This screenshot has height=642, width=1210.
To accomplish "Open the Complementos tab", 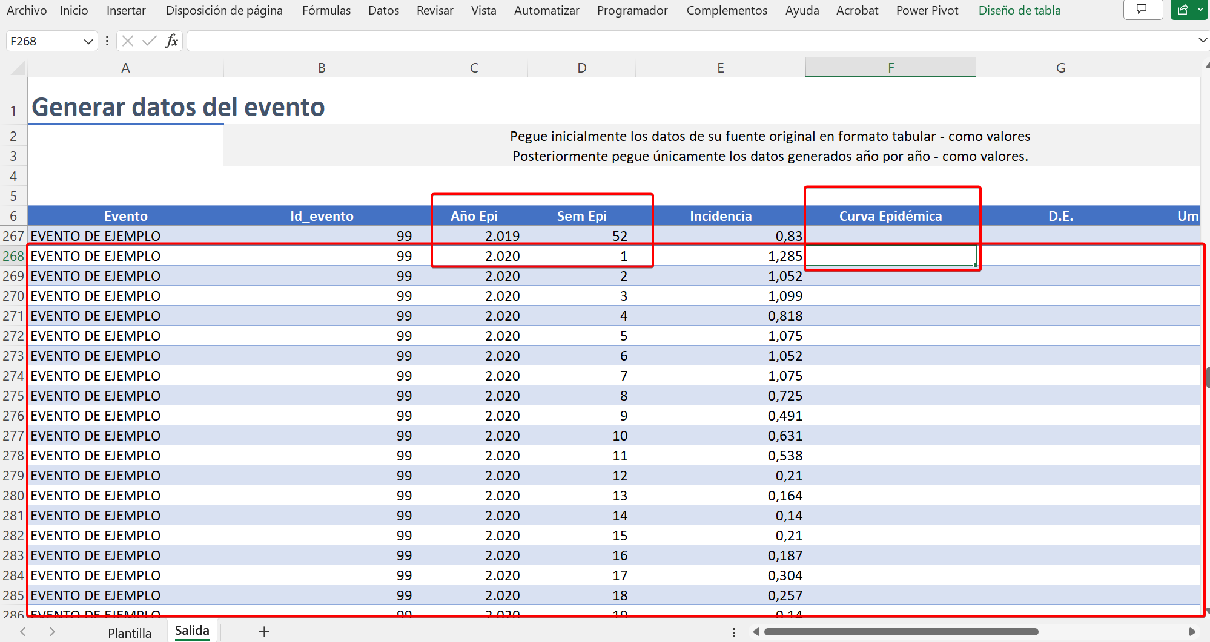I will [727, 10].
